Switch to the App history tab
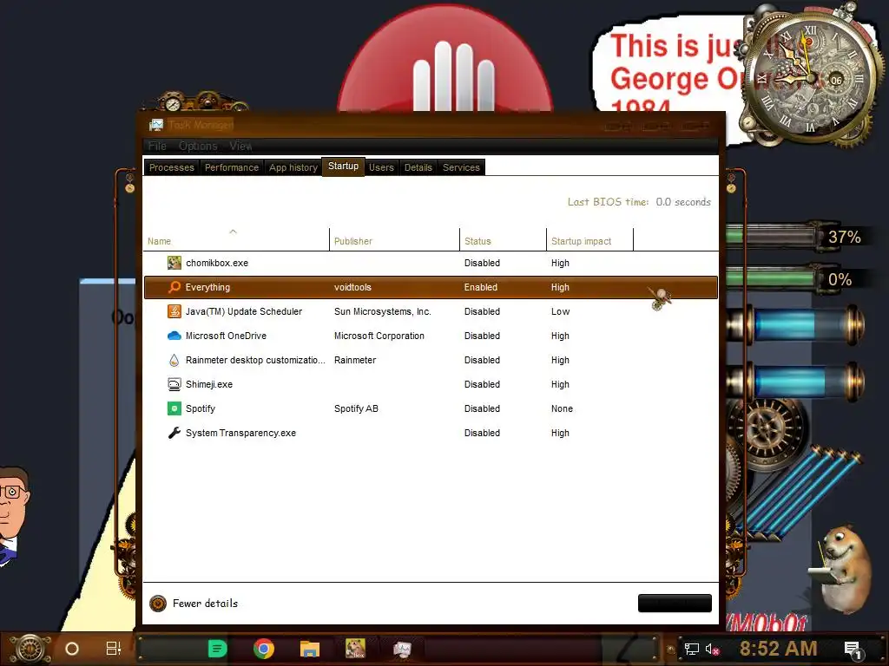Image resolution: width=889 pixels, height=666 pixels. (x=293, y=167)
